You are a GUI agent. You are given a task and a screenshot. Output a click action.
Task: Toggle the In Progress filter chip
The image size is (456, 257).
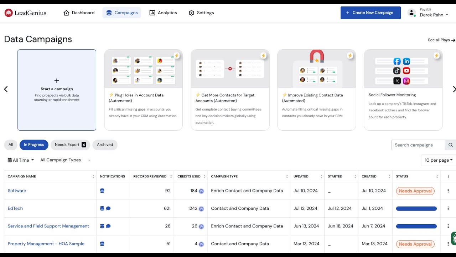pos(34,145)
